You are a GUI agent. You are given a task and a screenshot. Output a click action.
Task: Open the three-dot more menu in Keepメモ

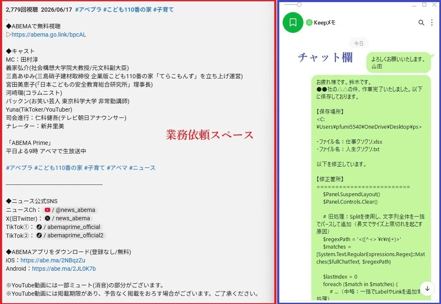(432, 22)
